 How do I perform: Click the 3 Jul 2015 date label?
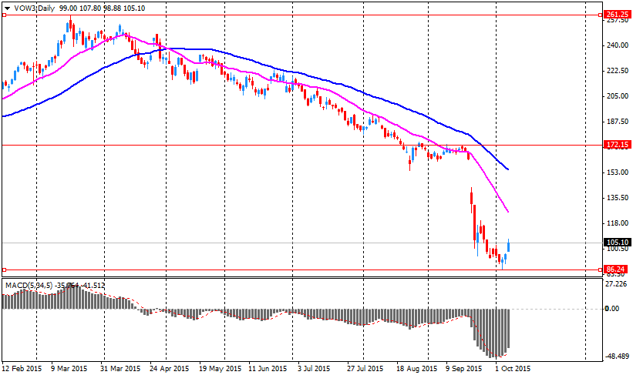[x=314, y=369]
